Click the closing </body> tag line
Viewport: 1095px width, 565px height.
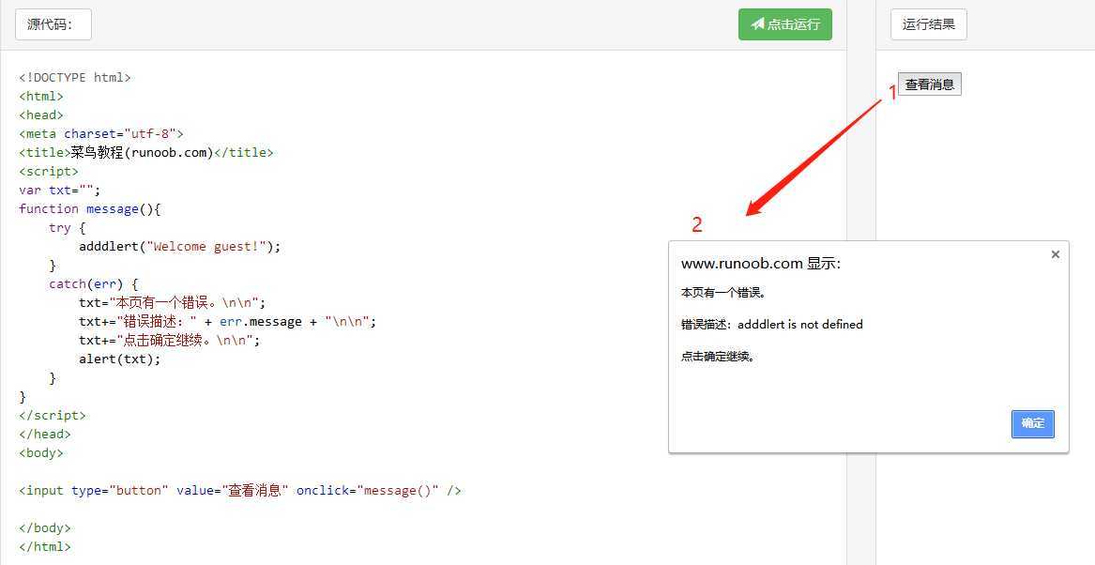click(x=45, y=528)
